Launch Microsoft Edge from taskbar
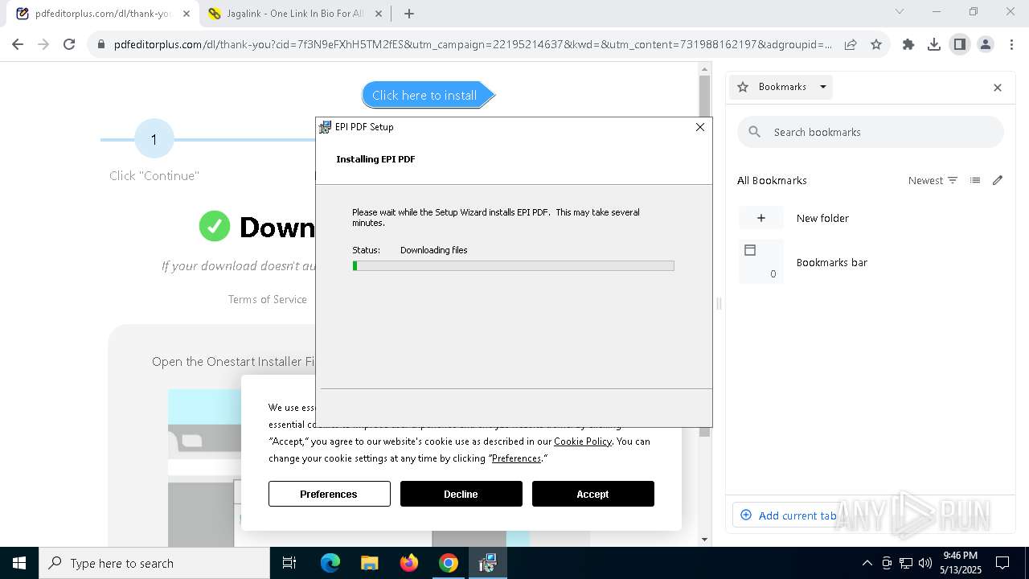 [330, 563]
